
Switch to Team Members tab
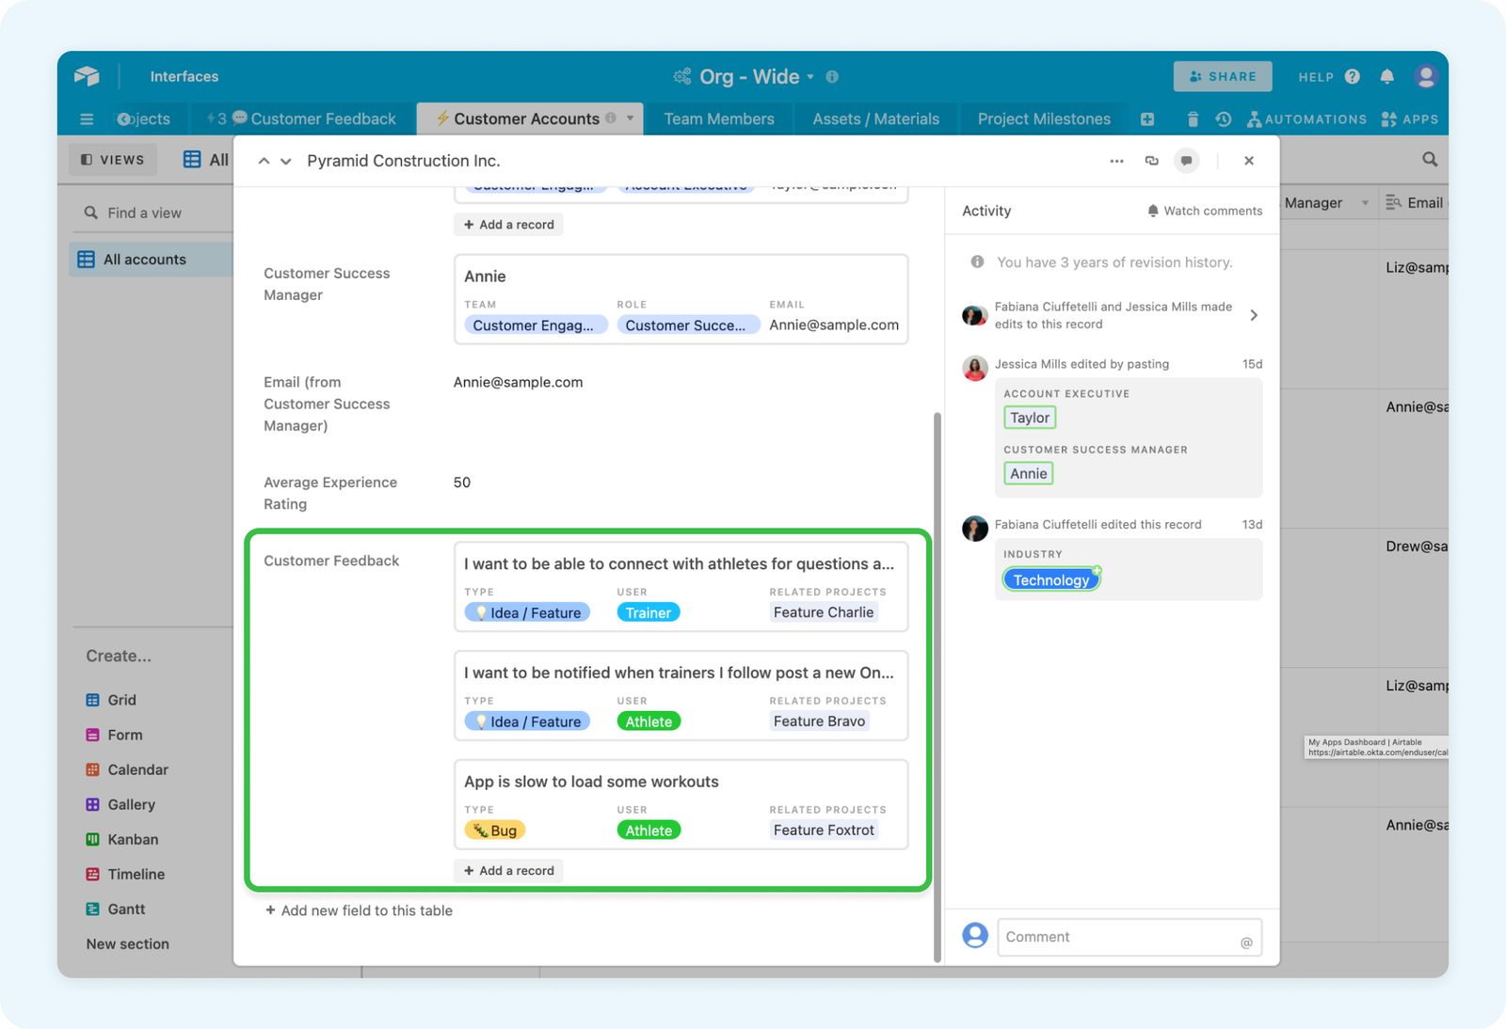[x=719, y=119]
